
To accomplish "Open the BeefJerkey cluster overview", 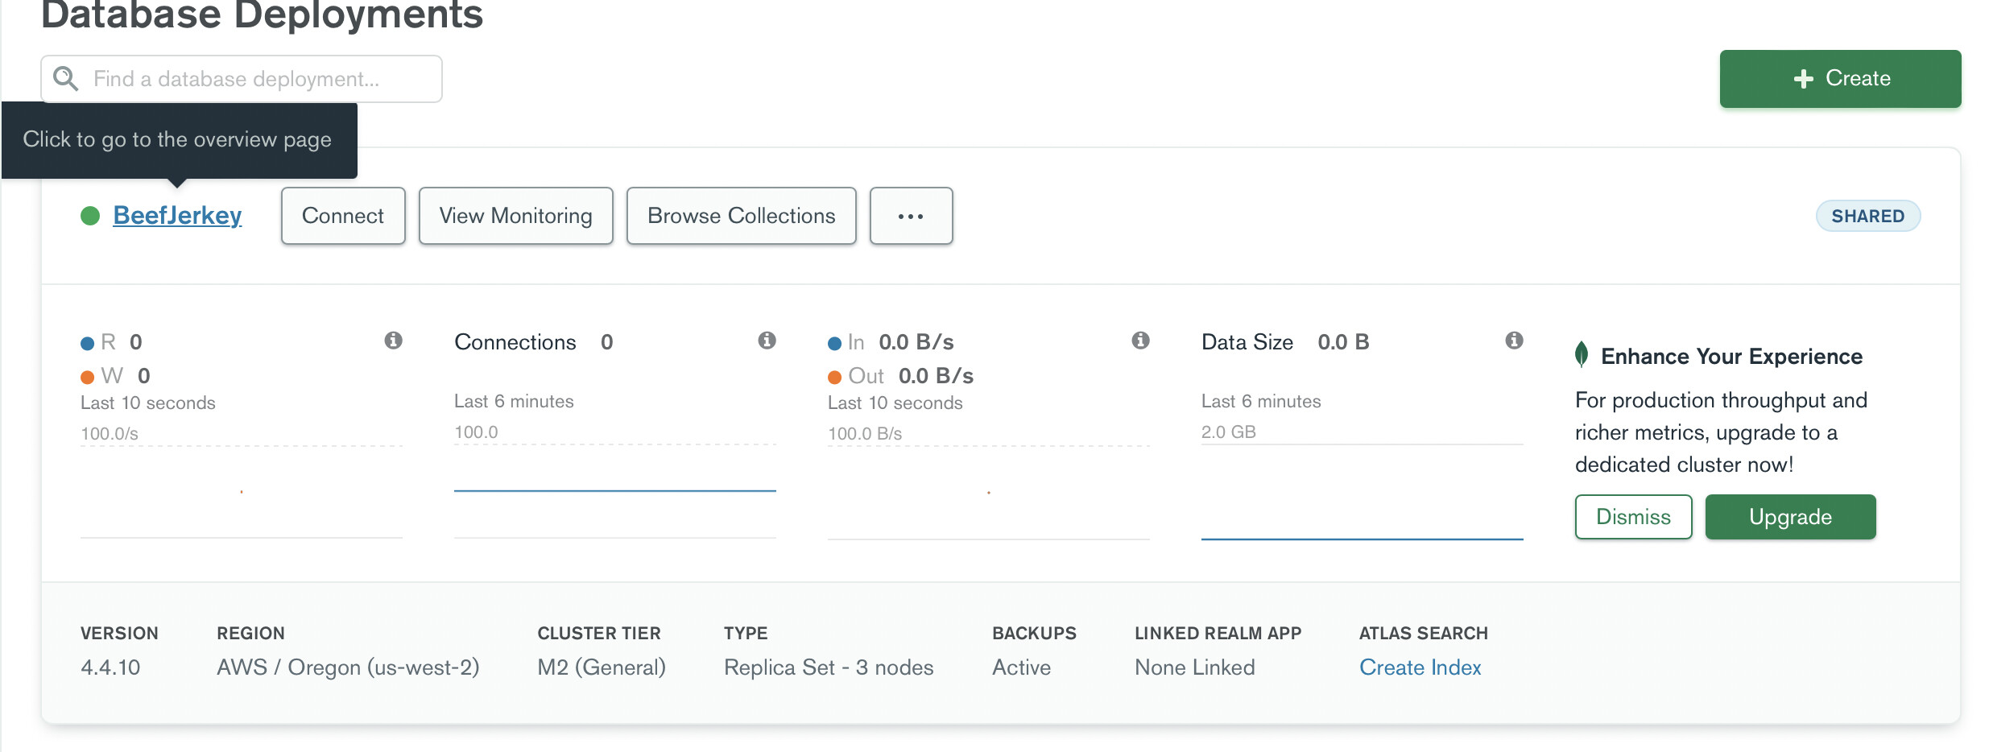I will 177,216.
